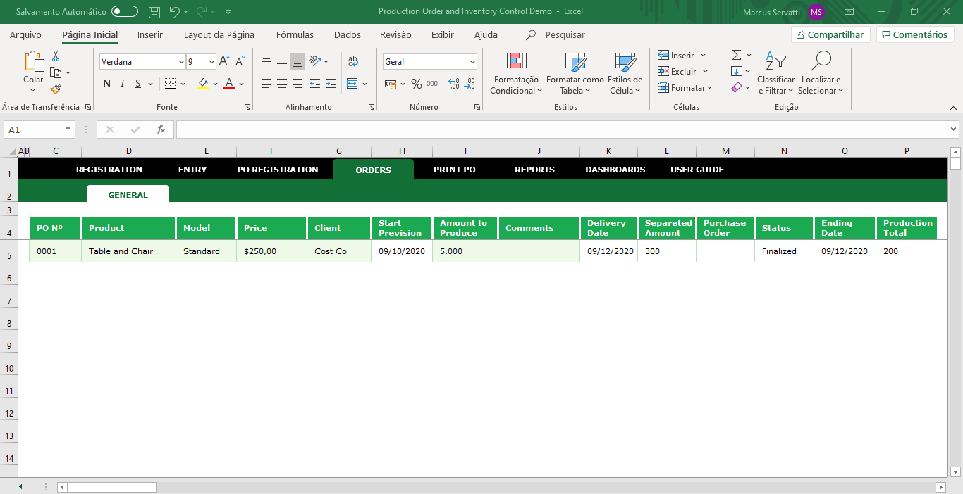The width and height of the screenshot is (963, 494).
Task: Open the yellow fill color button
Action: coord(203,84)
